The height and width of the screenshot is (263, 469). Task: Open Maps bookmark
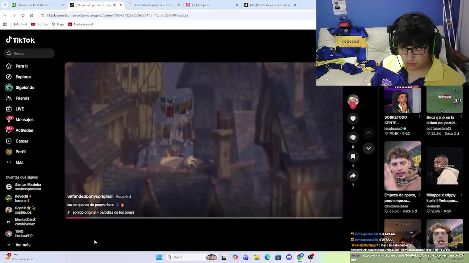58,24
